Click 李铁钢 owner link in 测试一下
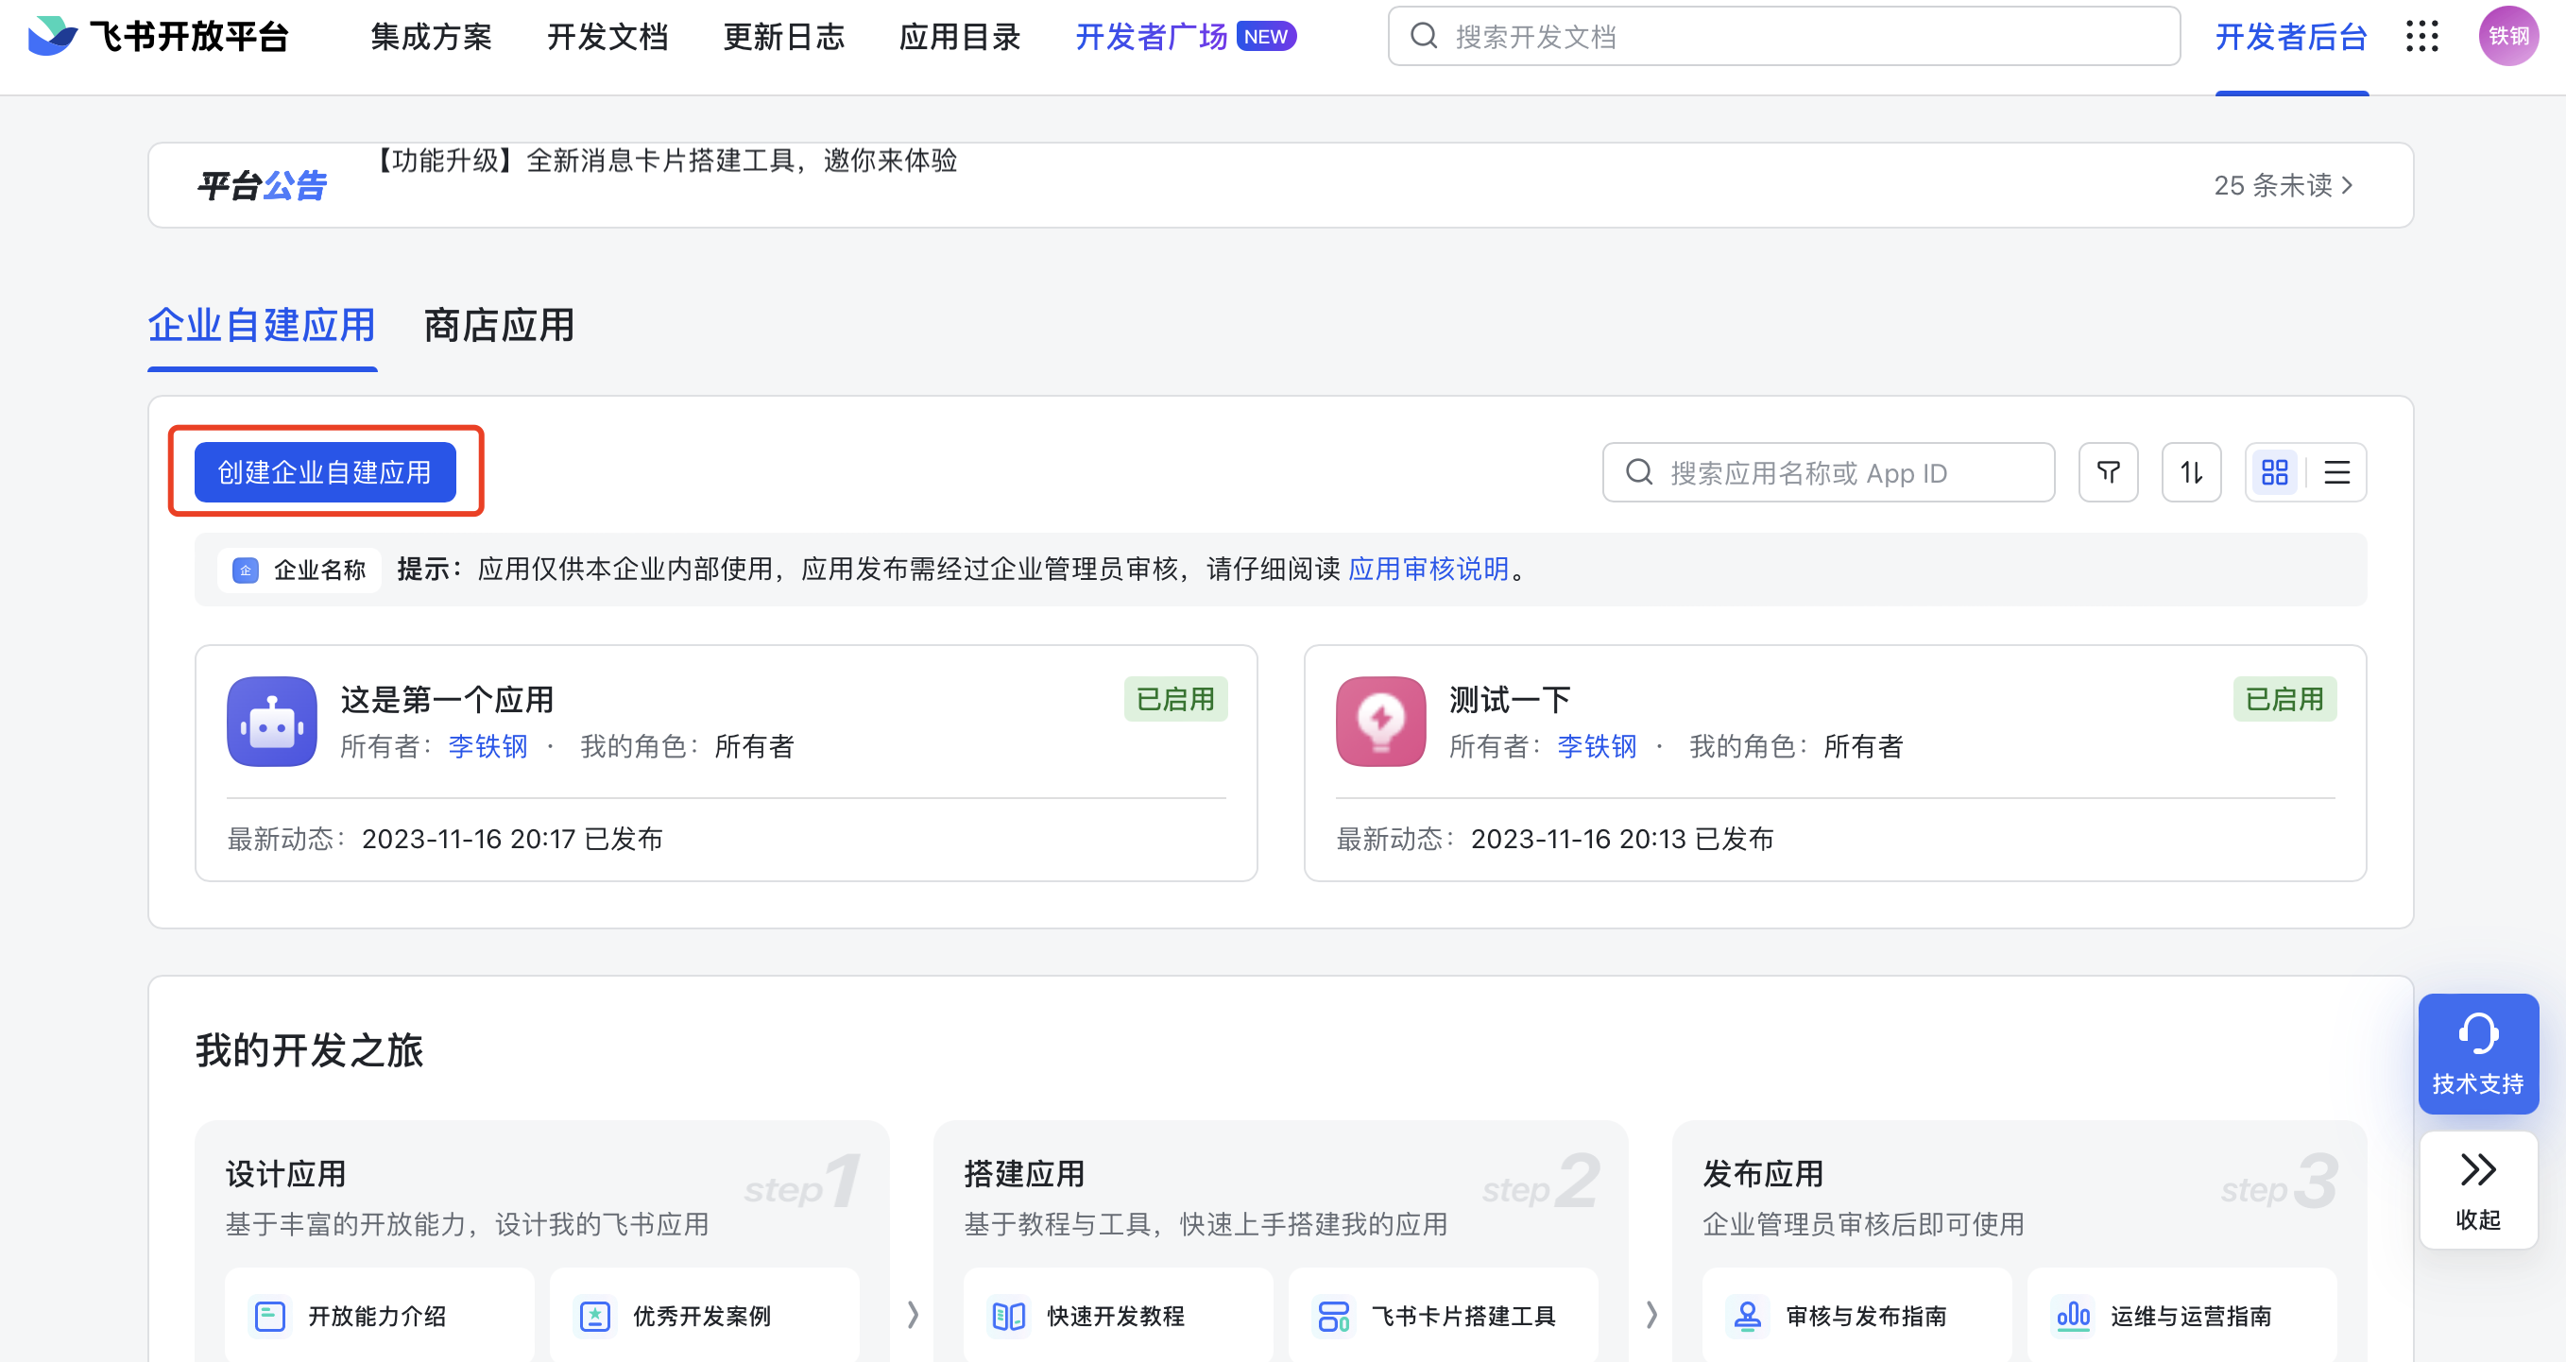The image size is (2566, 1362). coord(1597,747)
